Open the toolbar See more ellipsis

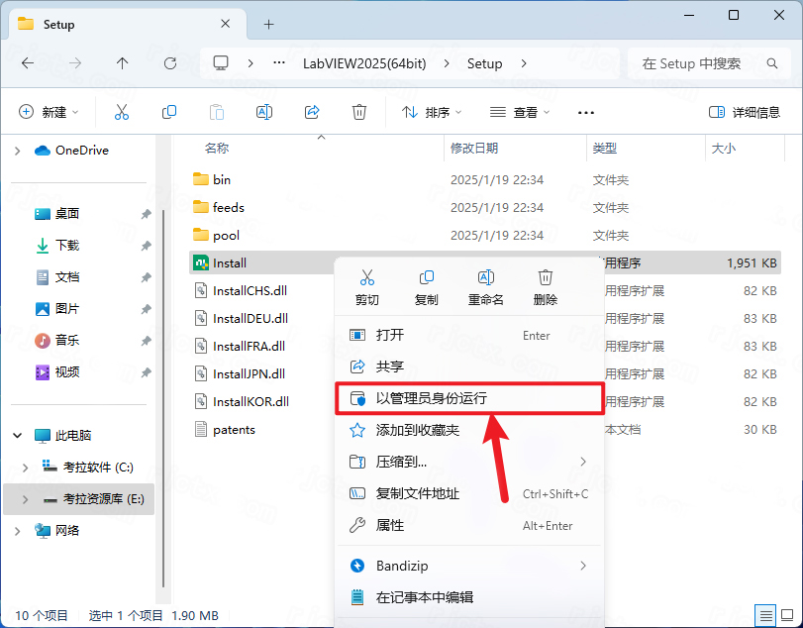[586, 112]
